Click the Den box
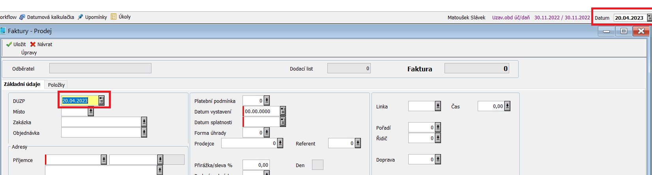Screen dimensions: 652x175 318,165
